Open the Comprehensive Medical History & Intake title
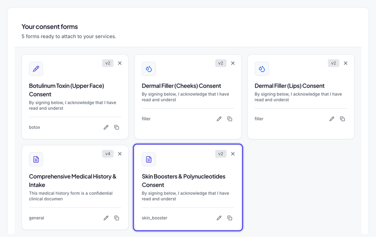The height and width of the screenshot is (237, 376). 73,181
